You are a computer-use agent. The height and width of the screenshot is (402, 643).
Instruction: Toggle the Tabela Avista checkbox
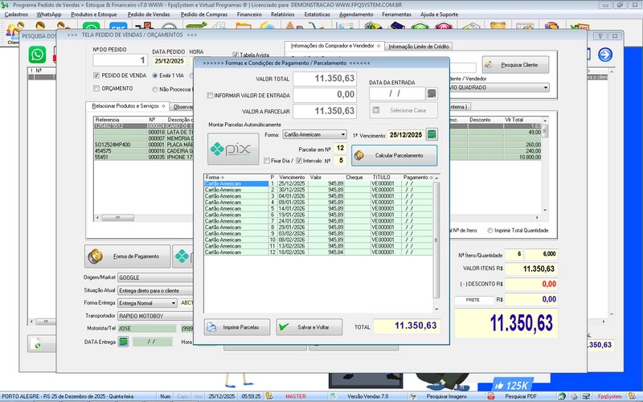point(235,55)
